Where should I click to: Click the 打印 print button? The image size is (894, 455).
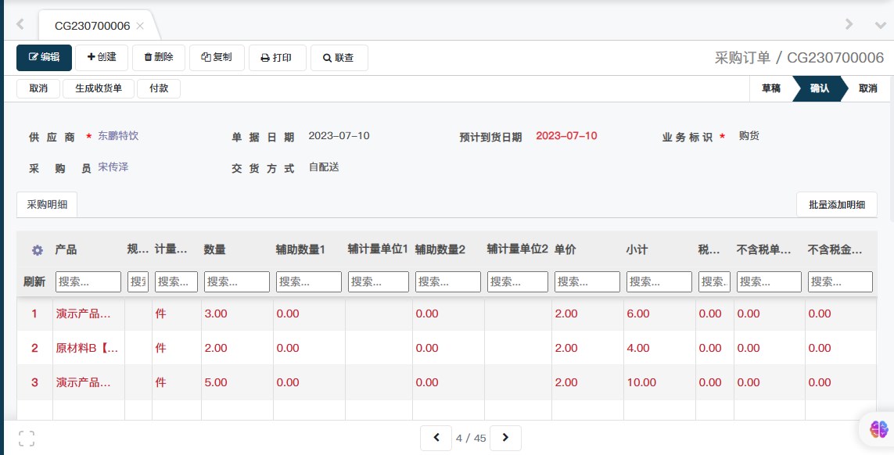[277, 58]
